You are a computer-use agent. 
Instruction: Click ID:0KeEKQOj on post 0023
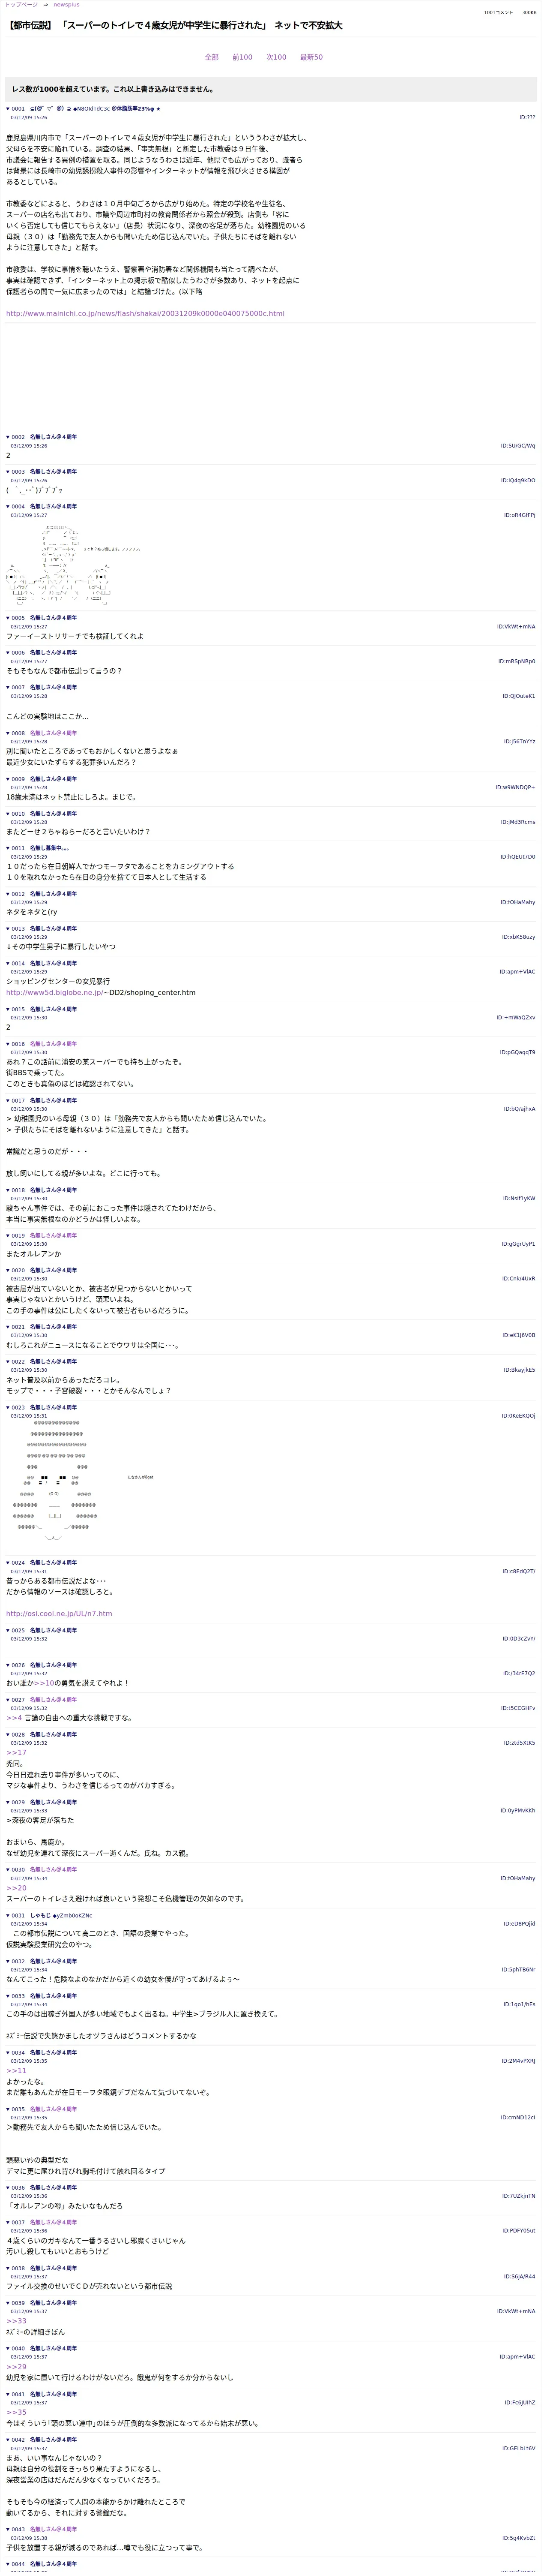point(518,1416)
